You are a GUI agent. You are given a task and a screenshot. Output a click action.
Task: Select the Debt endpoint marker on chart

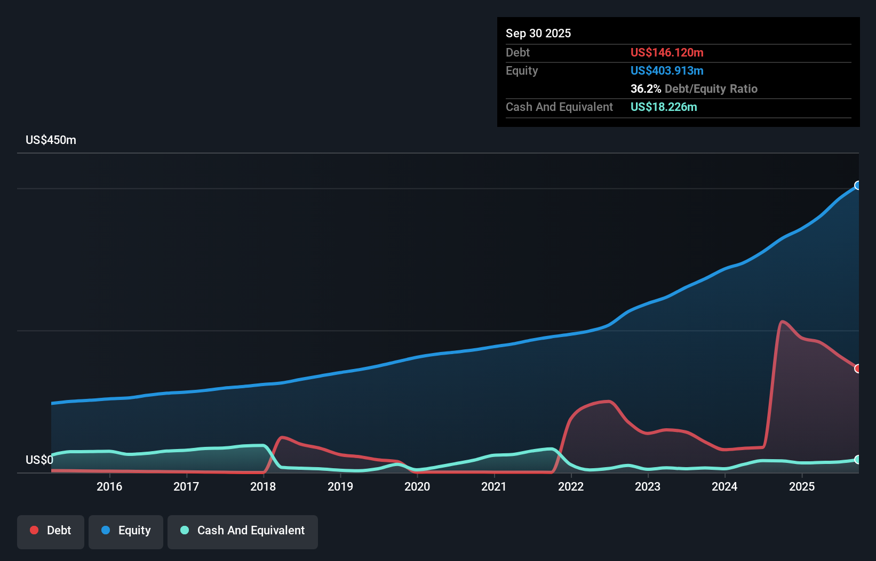[x=858, y=368]
